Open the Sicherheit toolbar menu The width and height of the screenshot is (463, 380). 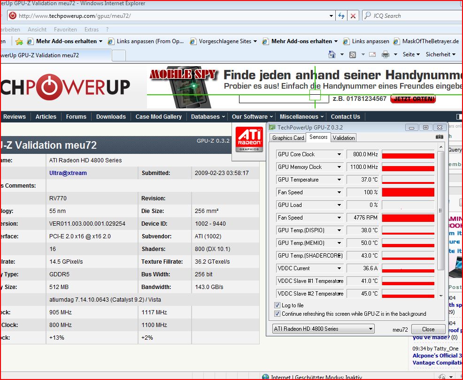tap(440, 54)
